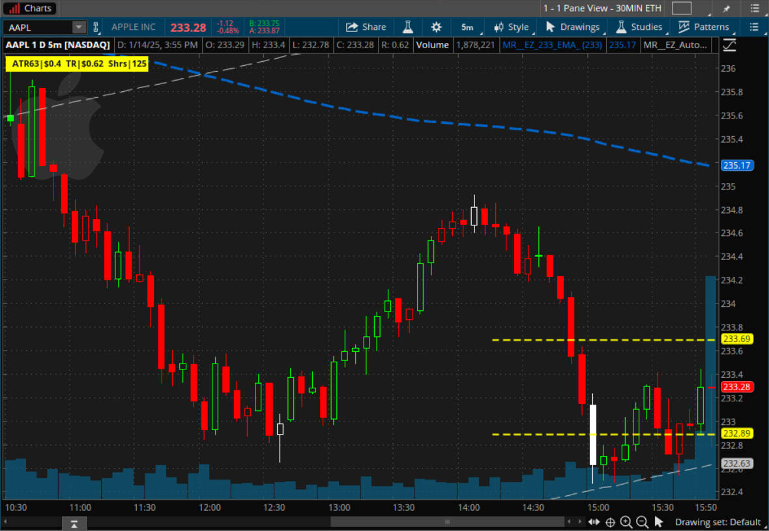Click the zoom in magnifier icon
The width and height of the screenshot is (769, 531).
click(x=626, y=522)
